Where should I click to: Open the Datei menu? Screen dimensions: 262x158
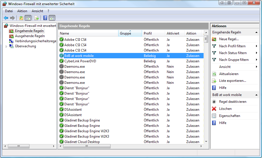coord(9,11)
